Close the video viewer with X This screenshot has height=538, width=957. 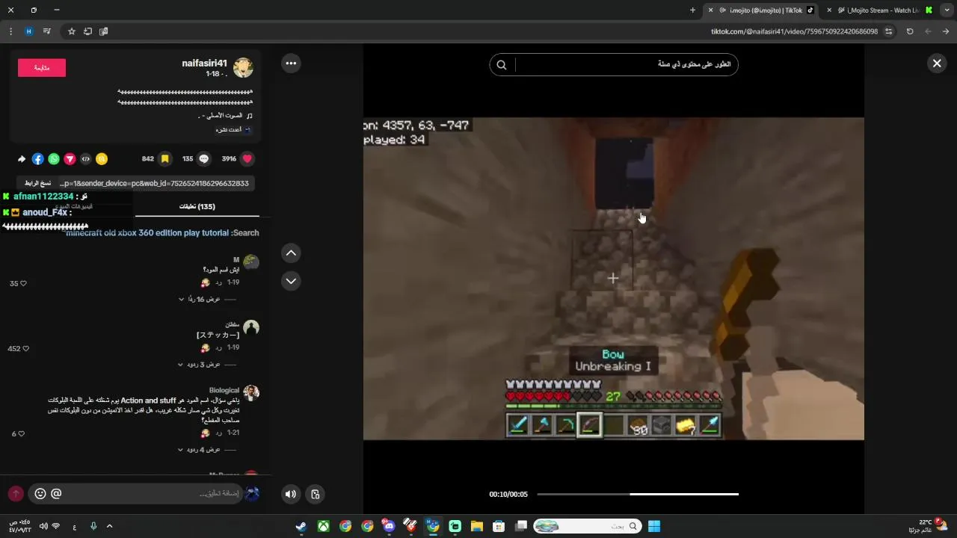click(x=937, y=64)
